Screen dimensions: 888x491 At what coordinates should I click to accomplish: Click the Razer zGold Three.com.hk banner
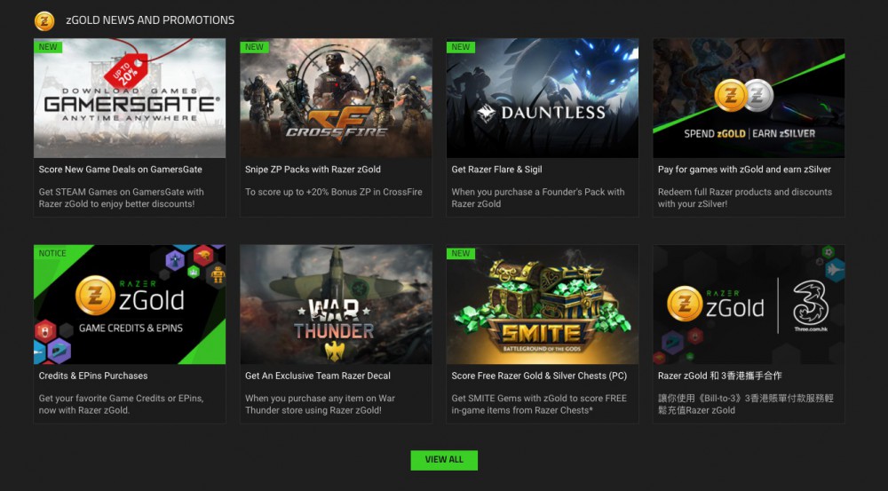click(749, 305)
